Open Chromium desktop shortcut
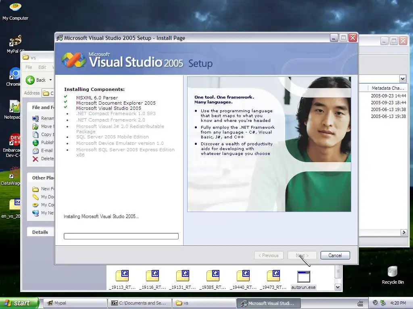413x309 pixels. [15, 77]
